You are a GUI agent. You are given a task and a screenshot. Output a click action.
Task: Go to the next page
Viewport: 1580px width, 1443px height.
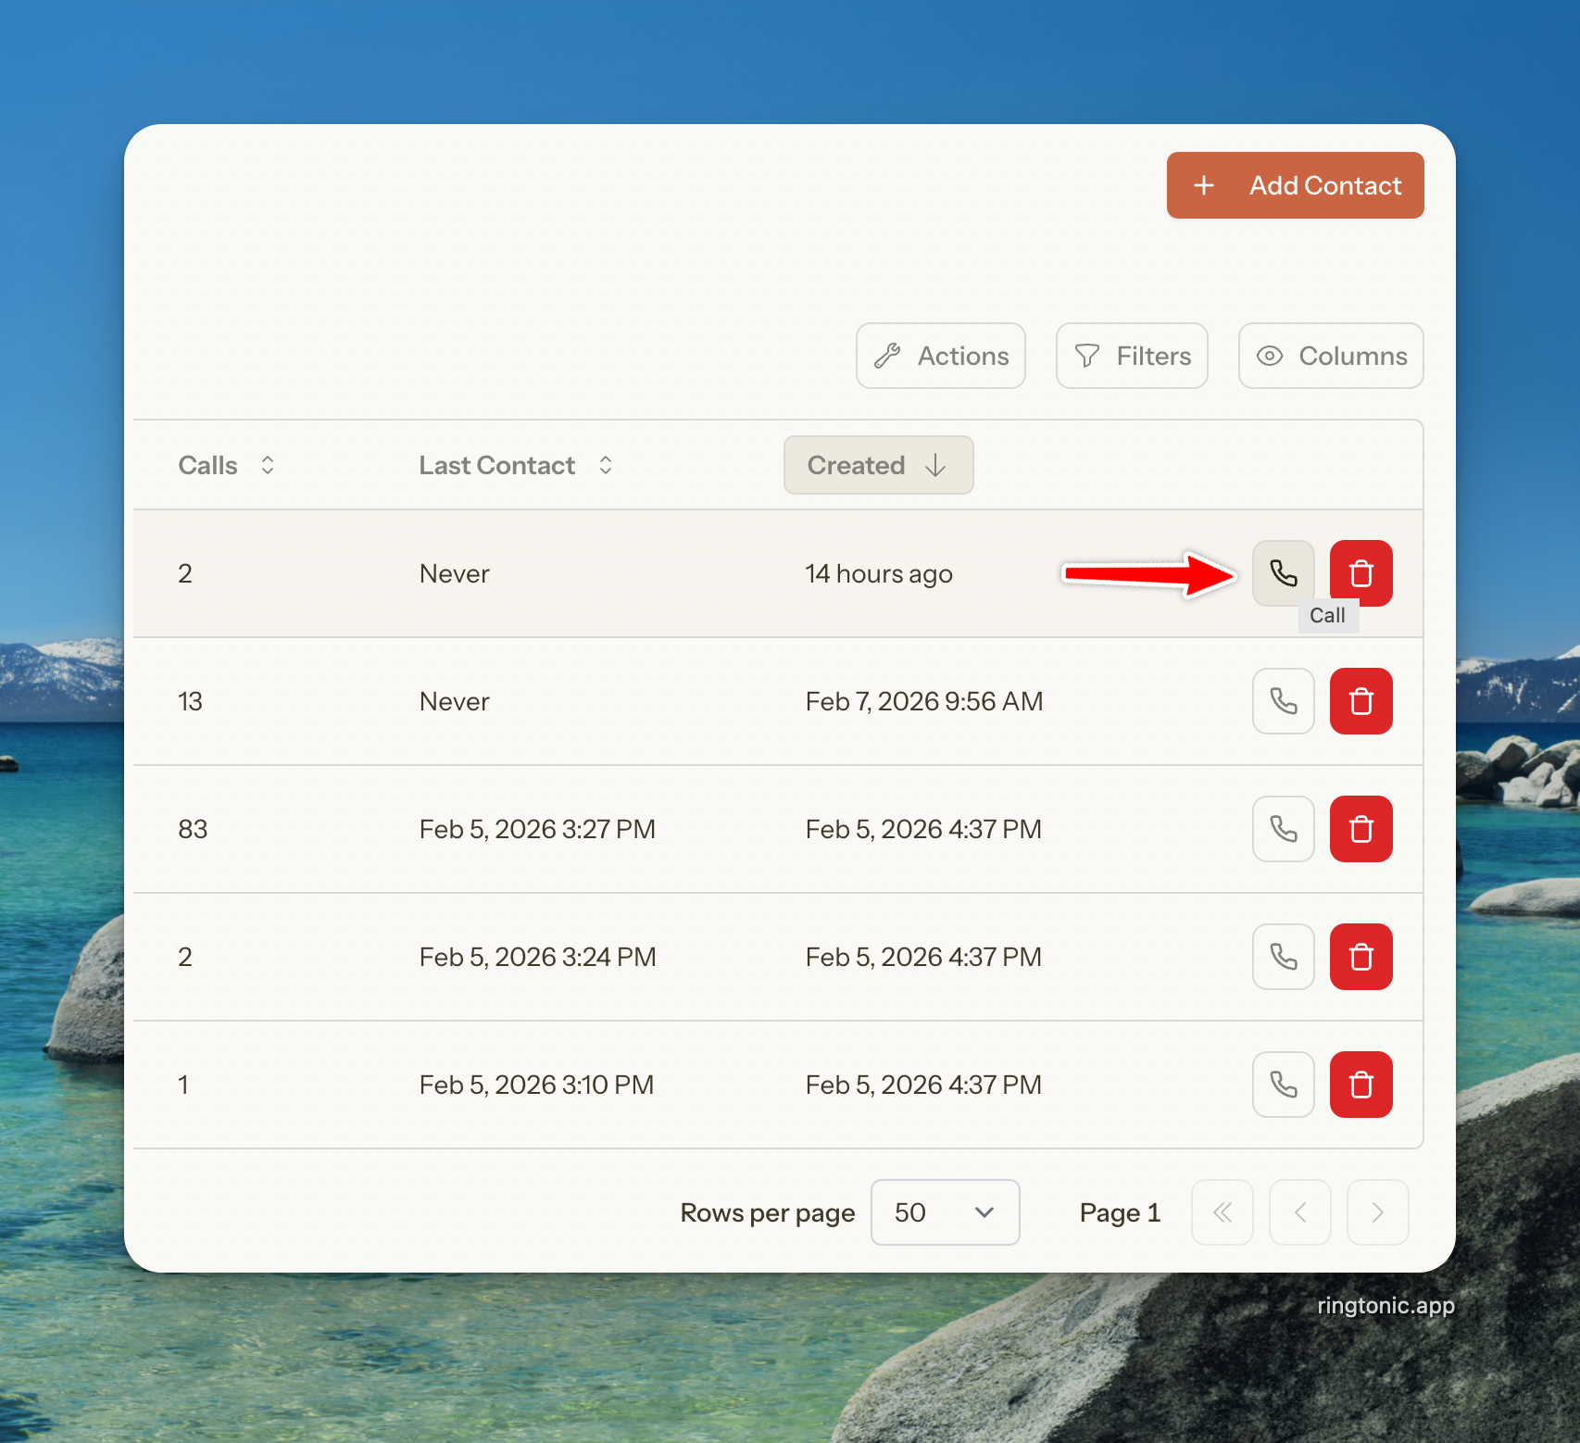[x=1377, y=1212]
